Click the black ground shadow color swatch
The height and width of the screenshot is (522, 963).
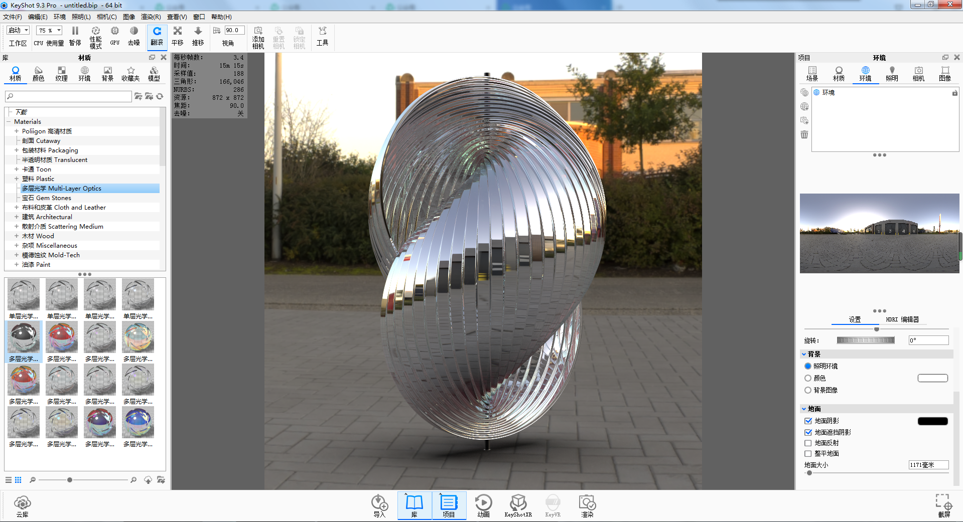point(933,421)
